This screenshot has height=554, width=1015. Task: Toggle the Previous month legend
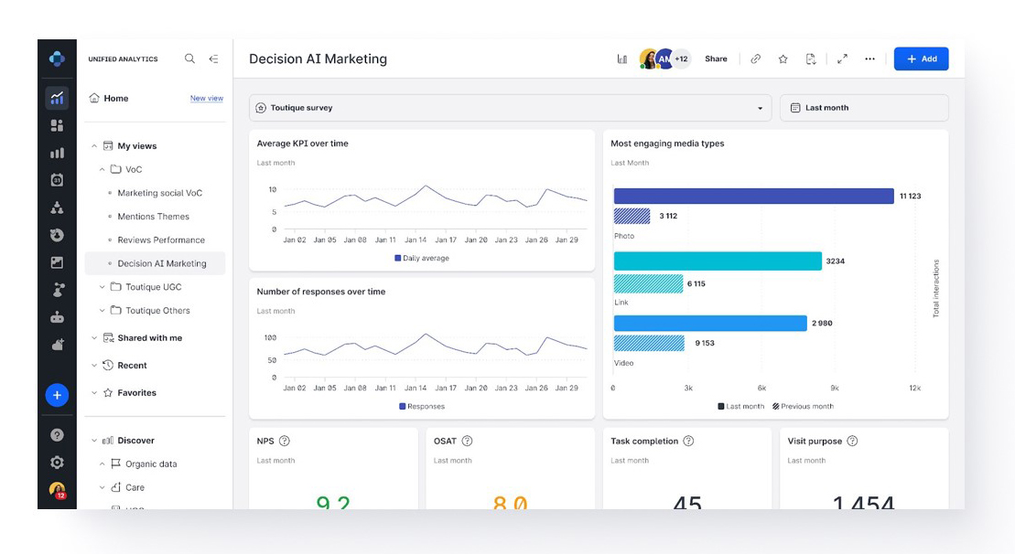click(x=804, y=406)
